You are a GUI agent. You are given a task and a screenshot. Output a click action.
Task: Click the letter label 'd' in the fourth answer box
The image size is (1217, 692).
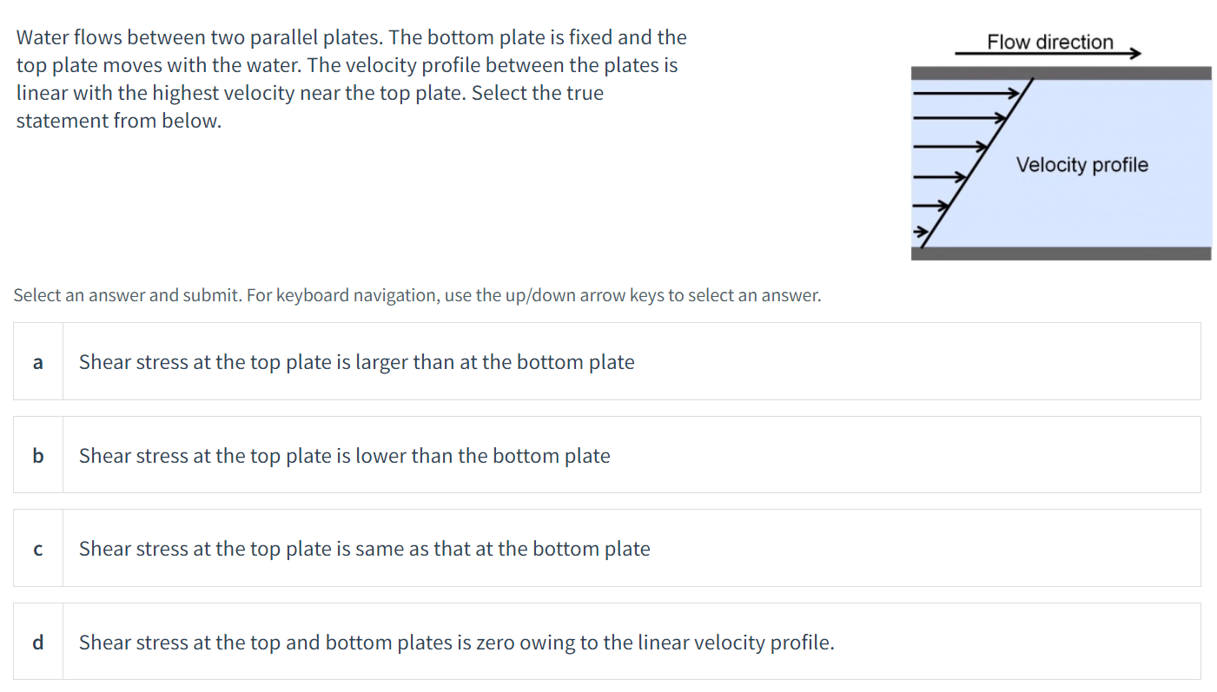37,643
